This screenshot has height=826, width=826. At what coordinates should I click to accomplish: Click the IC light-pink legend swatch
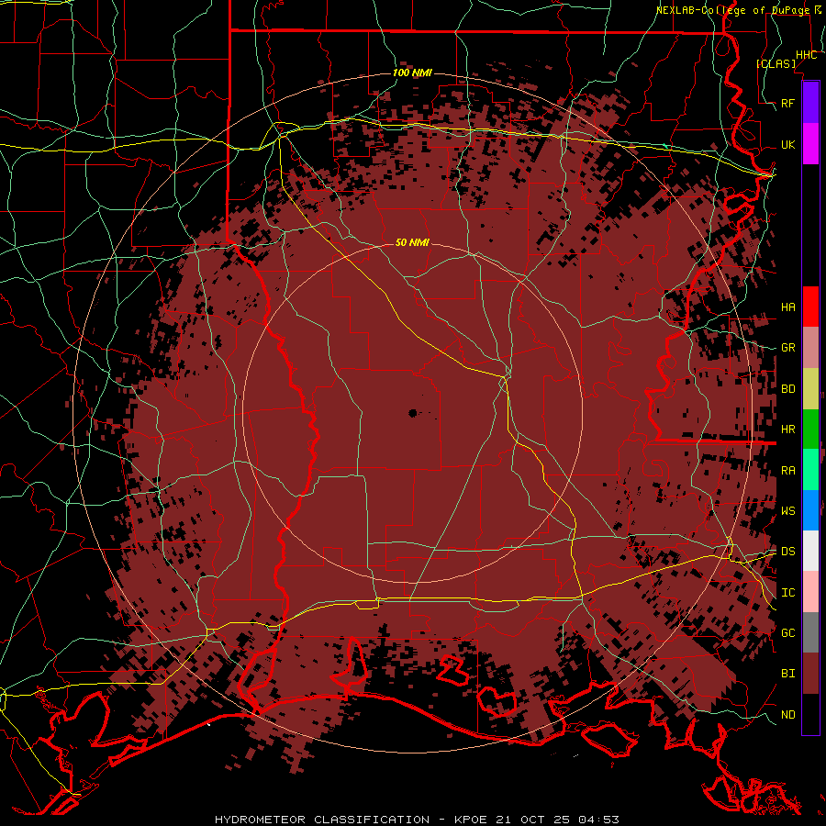(x=810, y=592)
